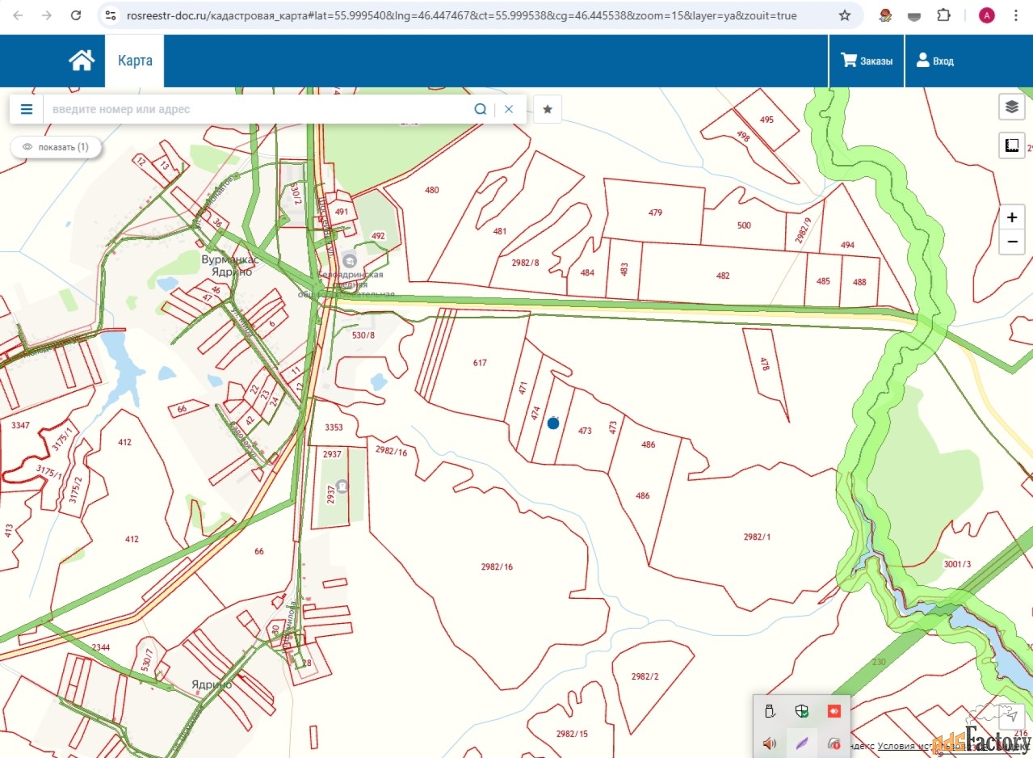This screenshot has width=1033, height=758.
Task: Go back in browser history
Action: pos(19,15)
